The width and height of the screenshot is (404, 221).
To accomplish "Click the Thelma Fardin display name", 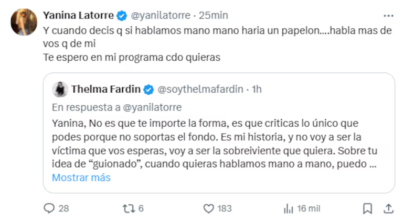I will coord(106,90).
